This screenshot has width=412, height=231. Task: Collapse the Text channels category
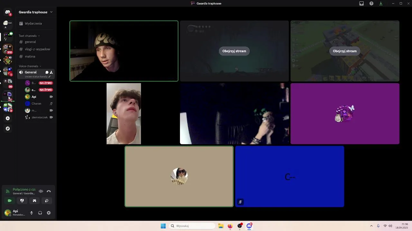29,36
